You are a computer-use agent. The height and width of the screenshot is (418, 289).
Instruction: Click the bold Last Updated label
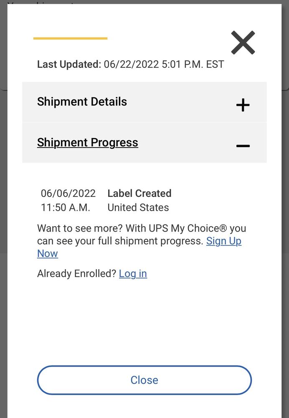click(69, 64)
